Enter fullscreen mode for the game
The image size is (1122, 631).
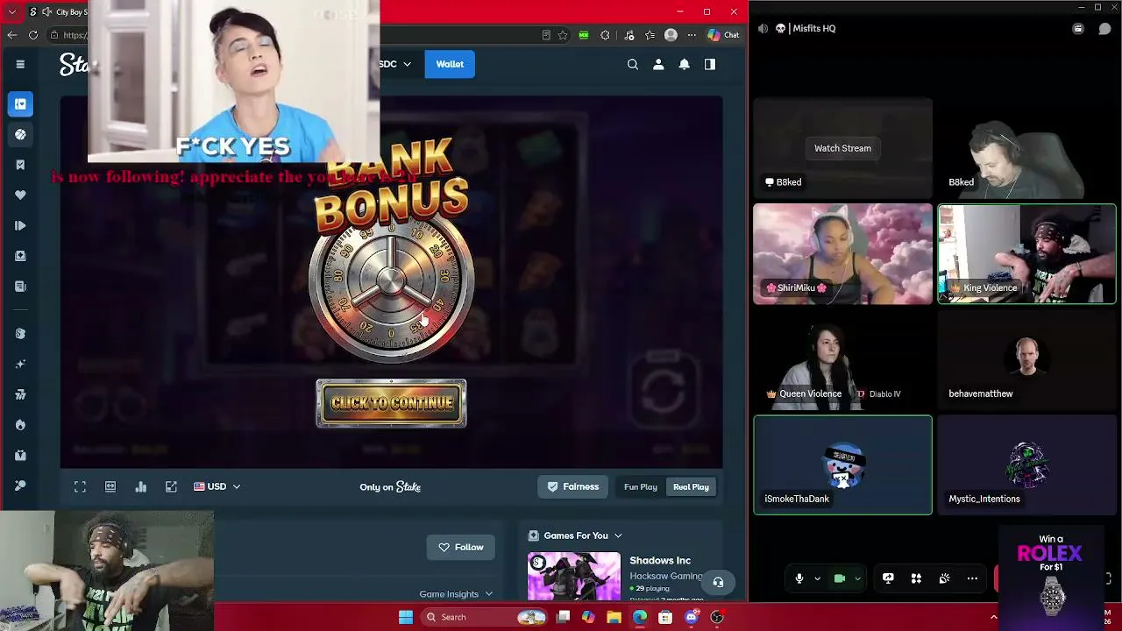80,486
